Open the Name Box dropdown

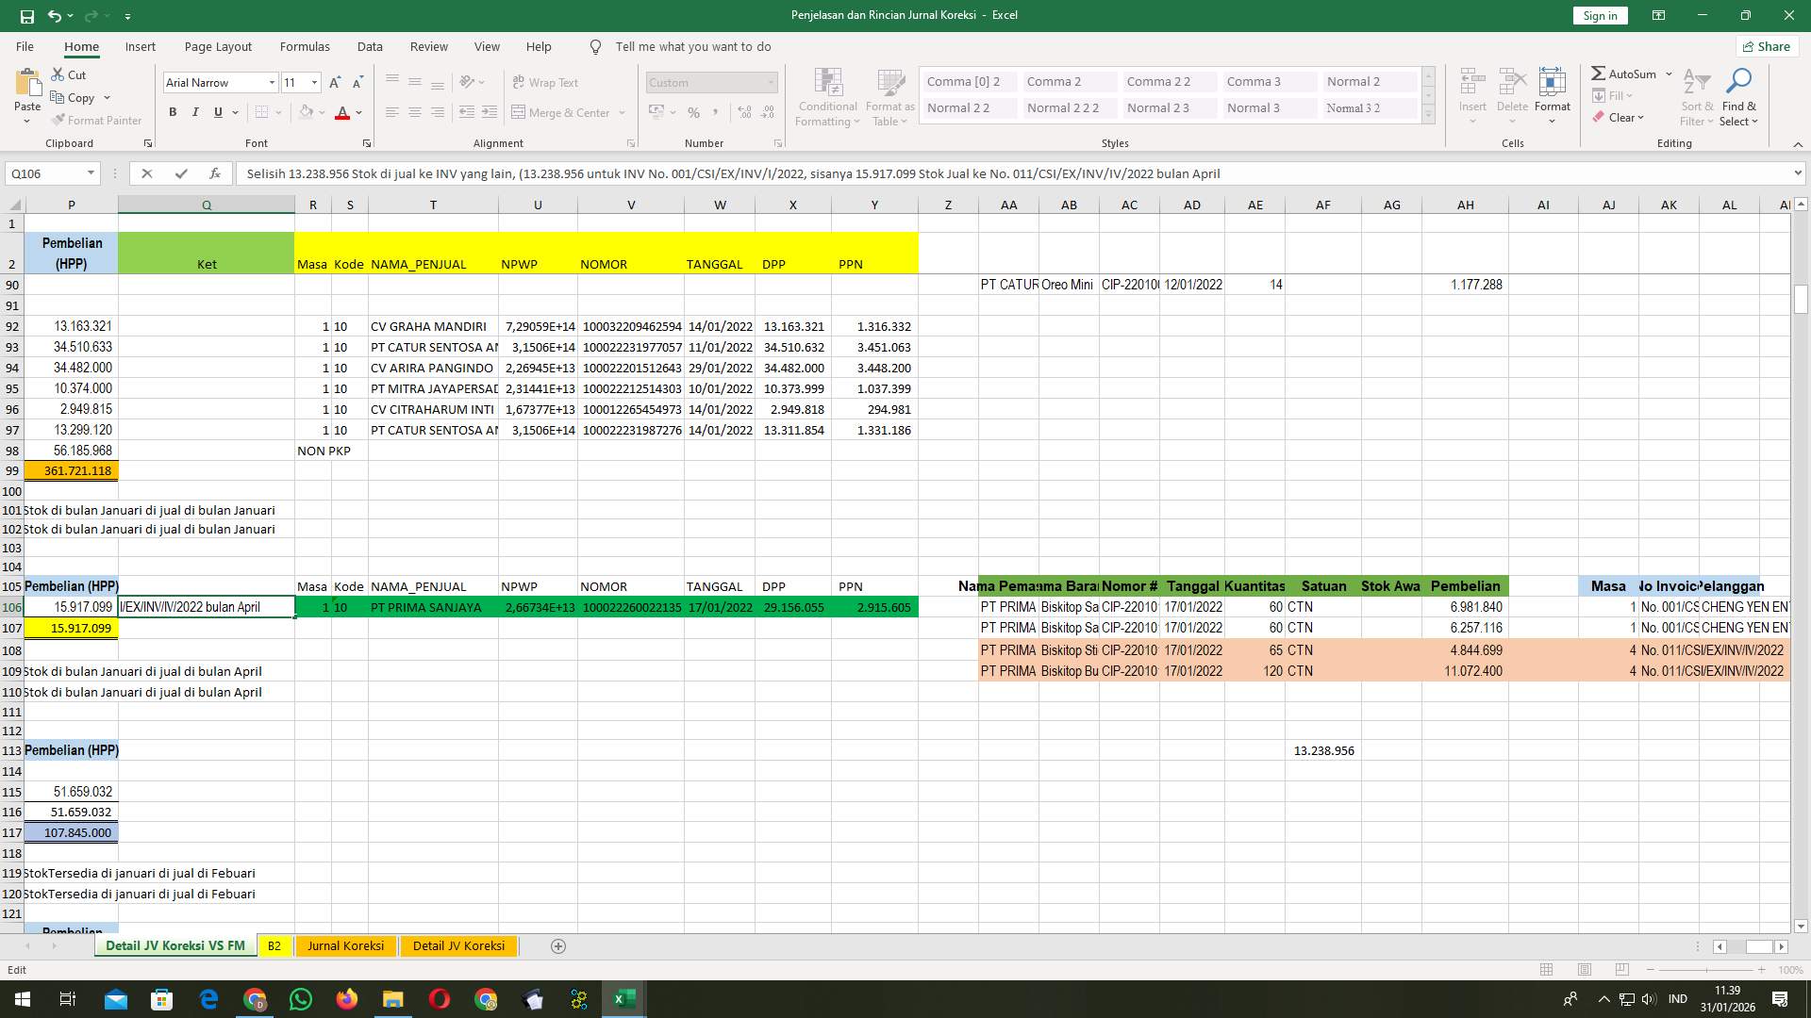[x=91, y=172]
